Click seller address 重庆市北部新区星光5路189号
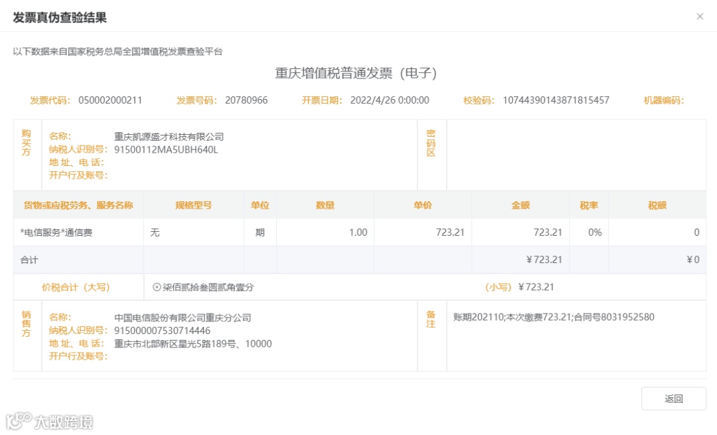Viewport: 717px width, 435px height. (x=175, y=343)
